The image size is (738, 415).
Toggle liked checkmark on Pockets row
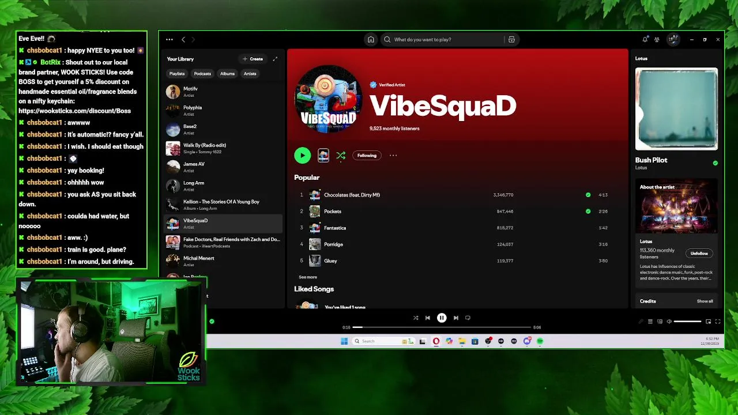pos(588,212)
